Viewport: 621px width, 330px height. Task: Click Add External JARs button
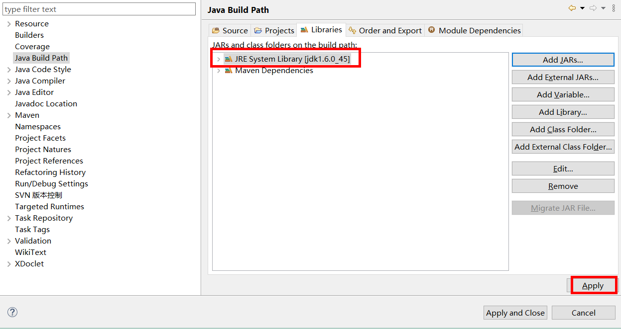563,77
